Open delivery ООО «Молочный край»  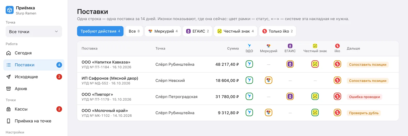pos(105,110)
